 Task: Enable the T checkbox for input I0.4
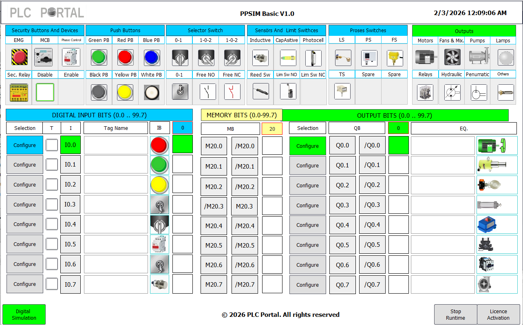52,224
